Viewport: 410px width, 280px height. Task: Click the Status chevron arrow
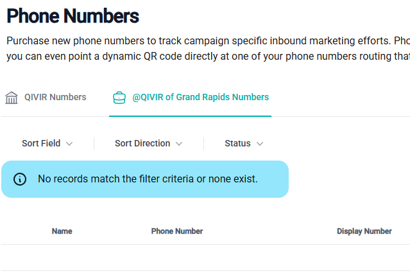click(260, 144)
